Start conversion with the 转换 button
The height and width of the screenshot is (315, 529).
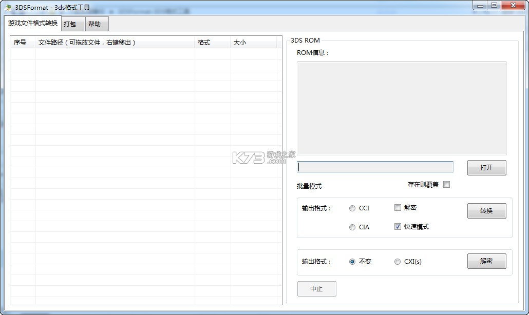pyautogui.click(x=486, y=210)
